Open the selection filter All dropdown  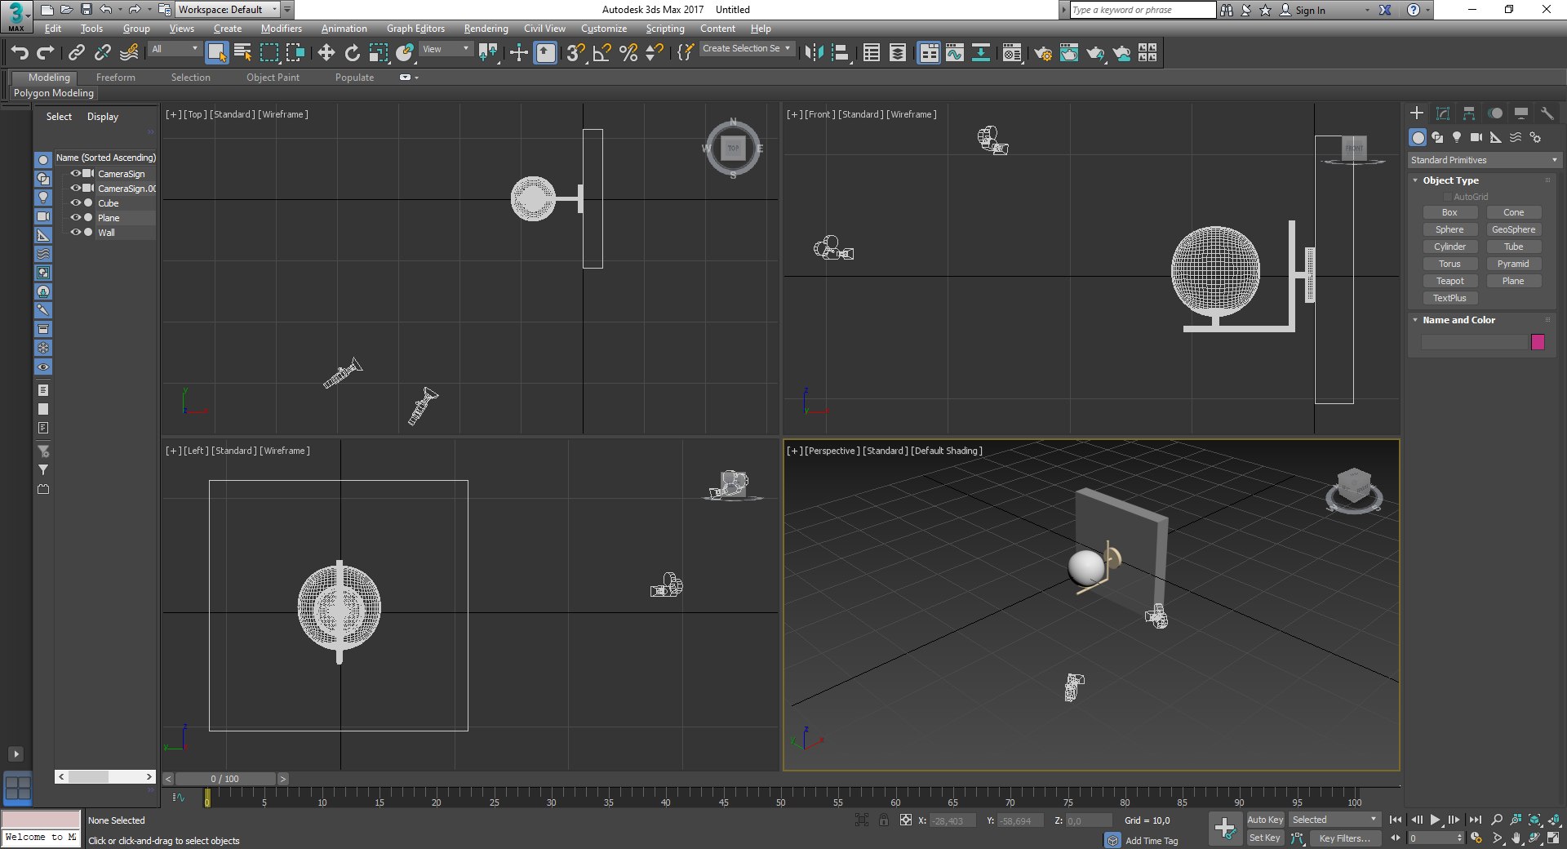(x=175, y=49)
